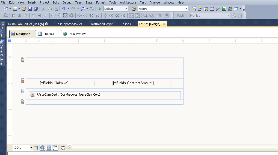Open the Preview report view
Image resolution: width=278 pixels, height=155 pixels.
tap(48, 34)
